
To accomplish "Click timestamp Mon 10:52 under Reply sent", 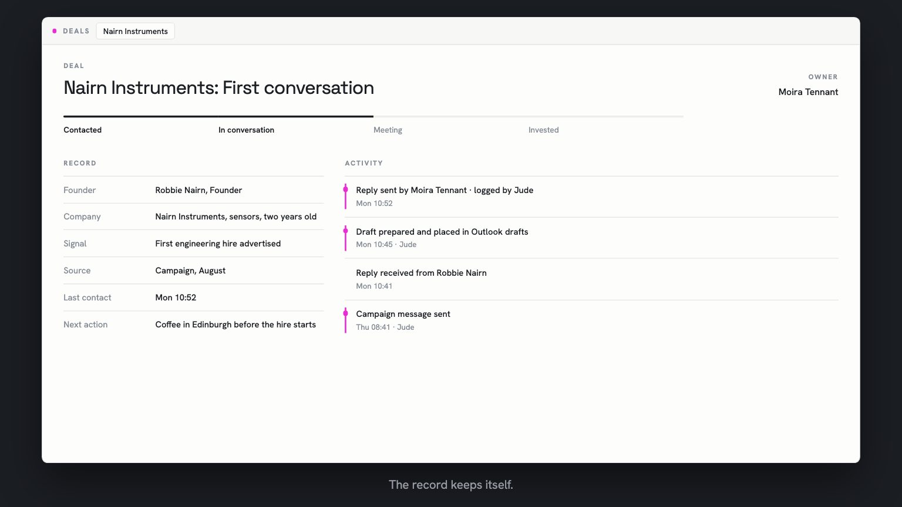I will (374, 204).
